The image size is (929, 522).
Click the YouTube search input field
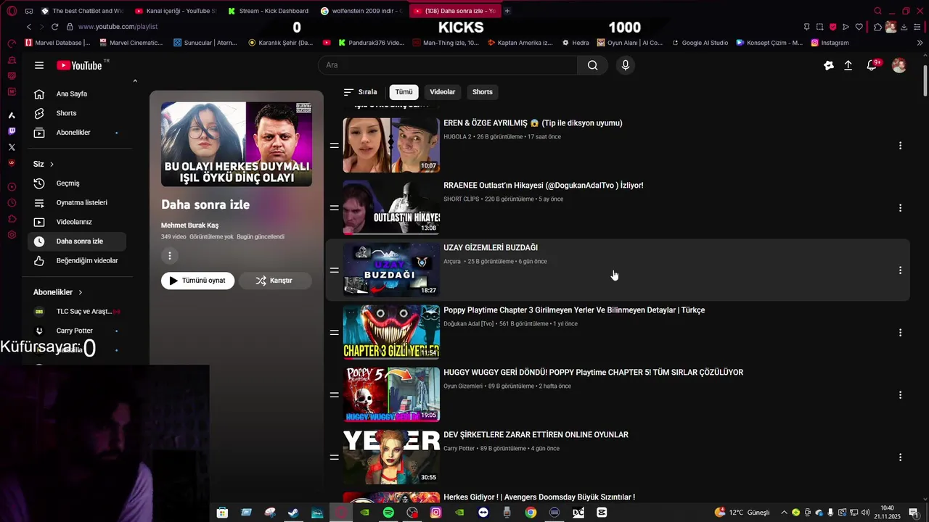[448, 65]
